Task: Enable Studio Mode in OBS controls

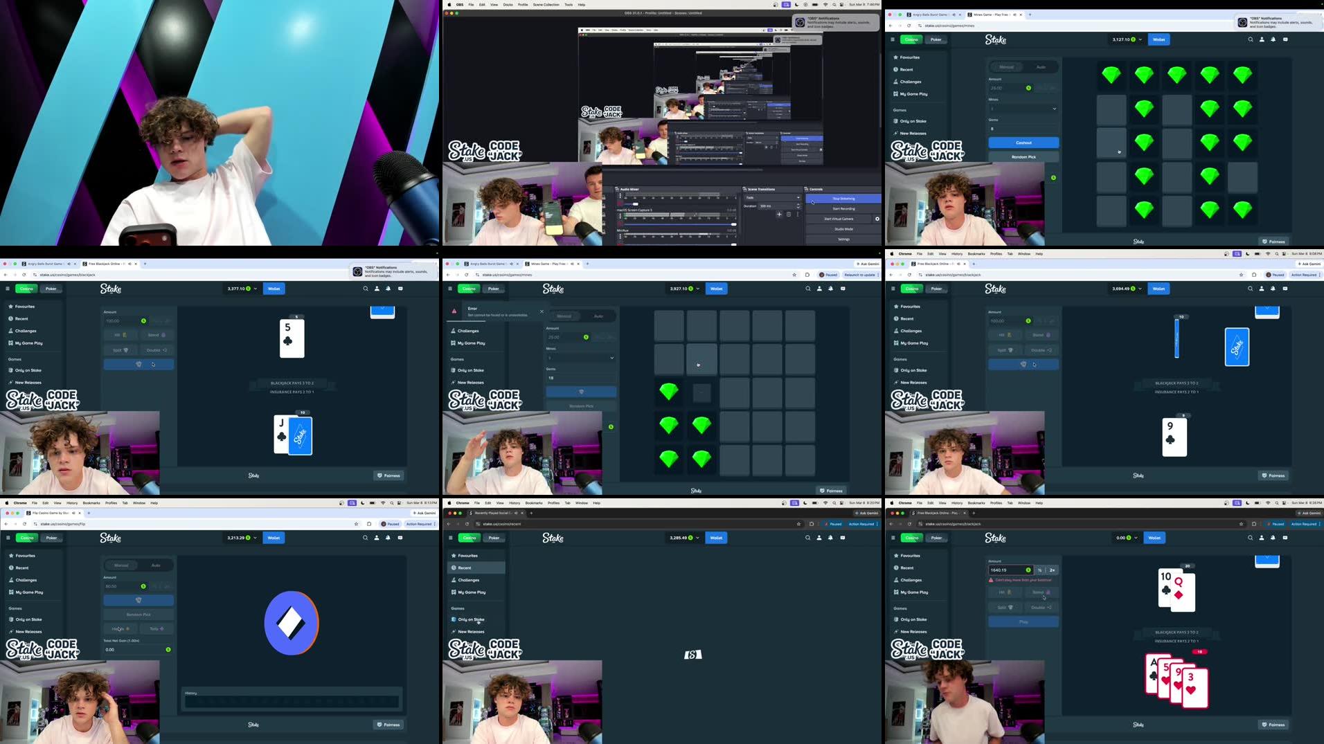Action: (842, 228)
